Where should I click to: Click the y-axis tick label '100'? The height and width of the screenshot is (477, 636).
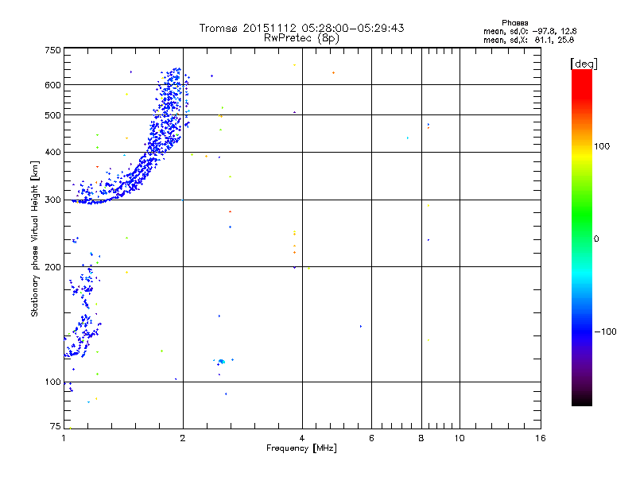52,382
